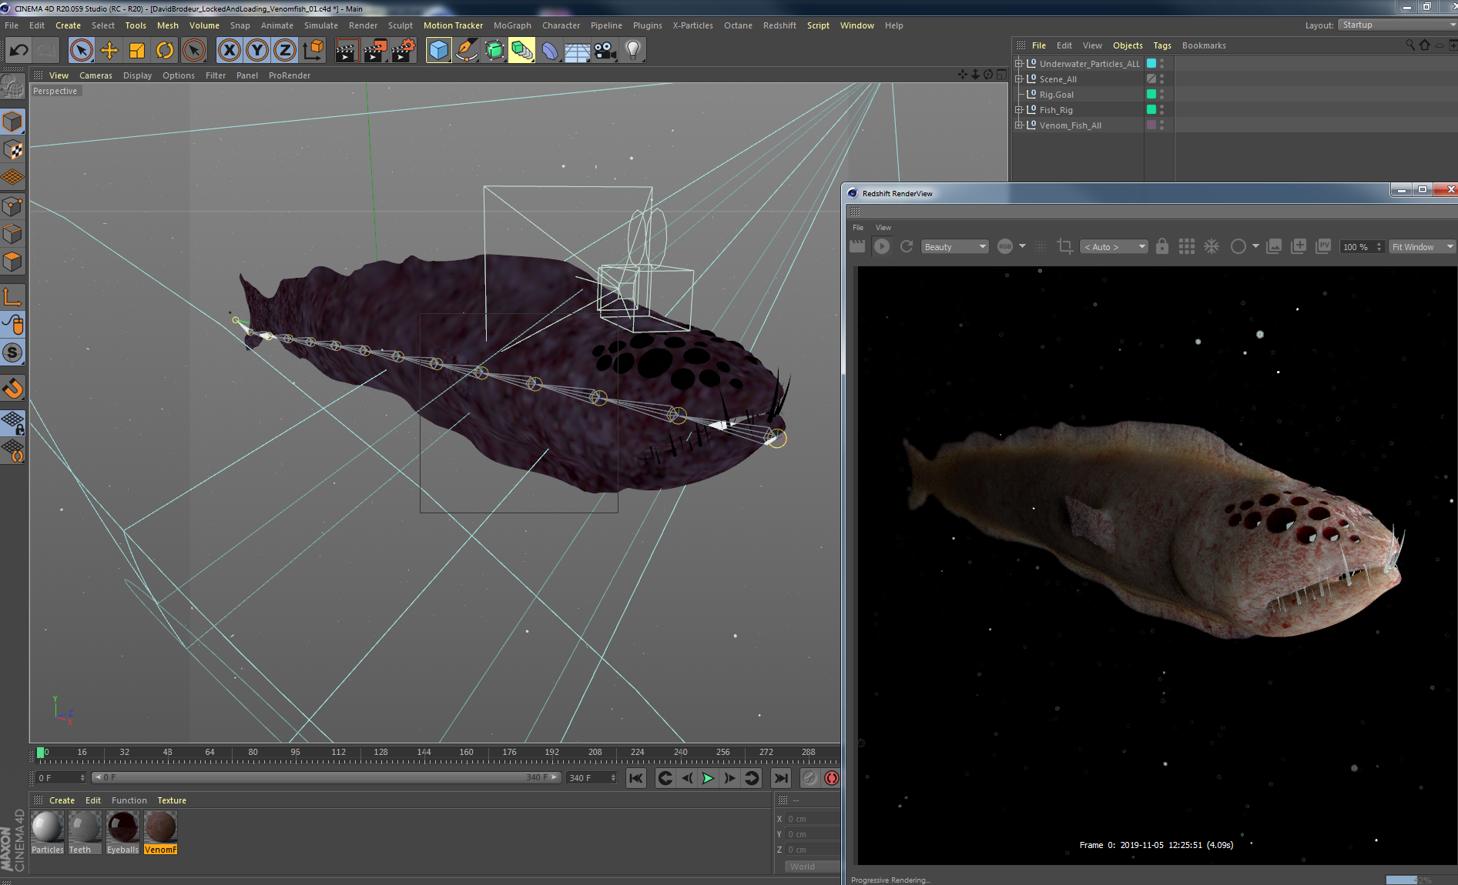Open the MoGraph menu

pyautogui.click(x=511, y=25)
